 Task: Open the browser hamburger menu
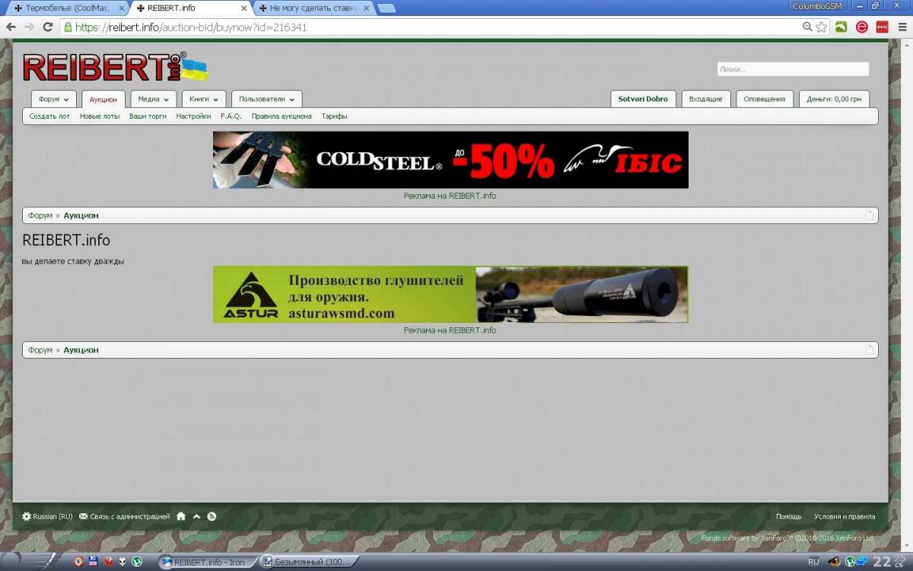pos(902,27)
